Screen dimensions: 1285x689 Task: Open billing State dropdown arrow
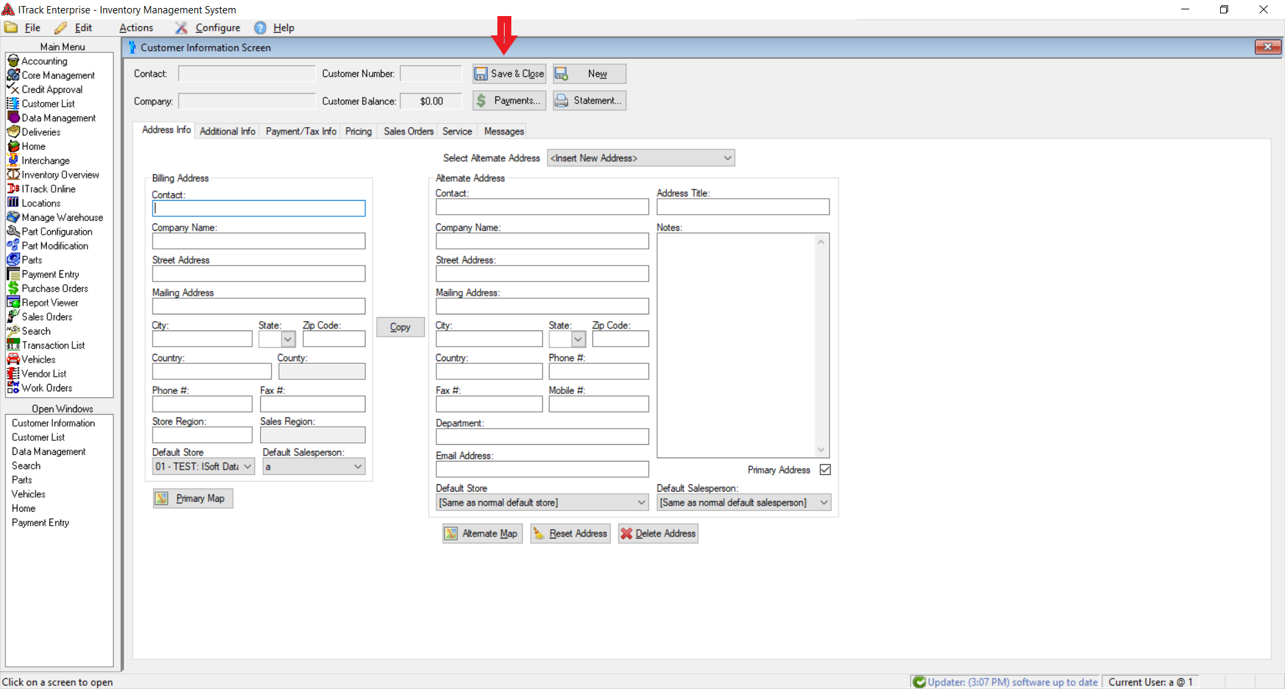point(288,339)
